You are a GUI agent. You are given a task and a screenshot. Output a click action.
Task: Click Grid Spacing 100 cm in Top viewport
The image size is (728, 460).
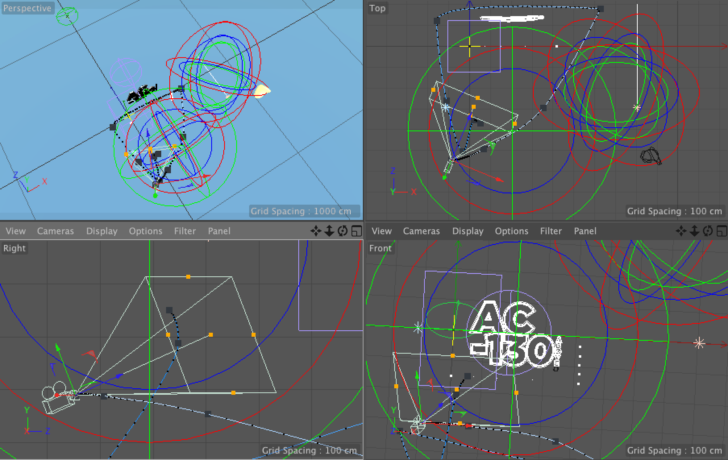pos(674,211)
